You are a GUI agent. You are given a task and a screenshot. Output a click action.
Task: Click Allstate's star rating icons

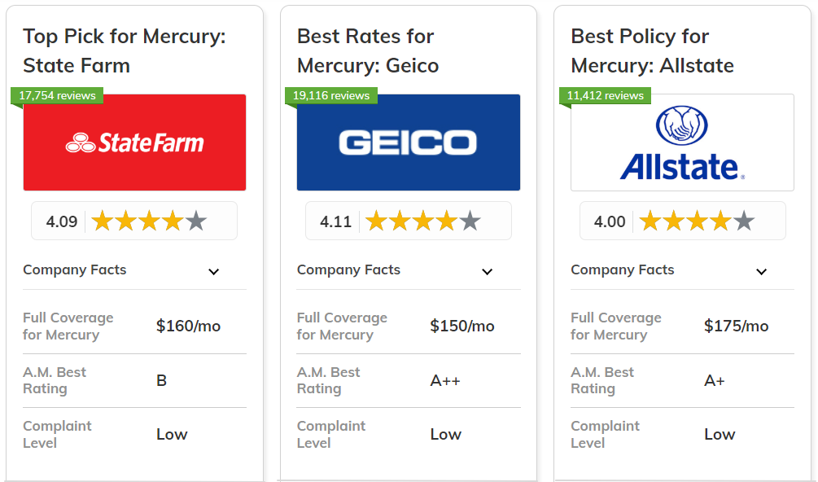pyautogui.click(x=697, y=221)
